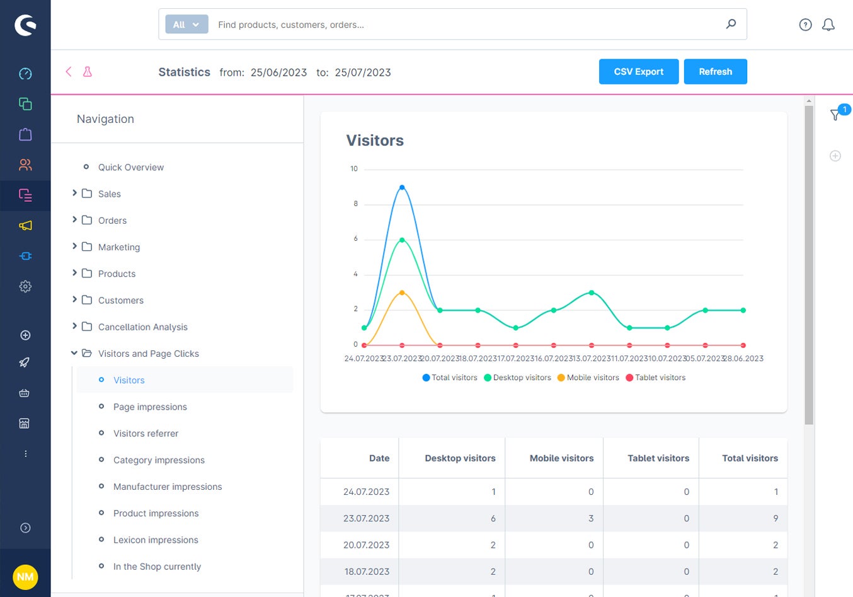Screen dimensions: 853x597
Task: Click the Shopware logo in the sidebar
Action: [25, 25]
